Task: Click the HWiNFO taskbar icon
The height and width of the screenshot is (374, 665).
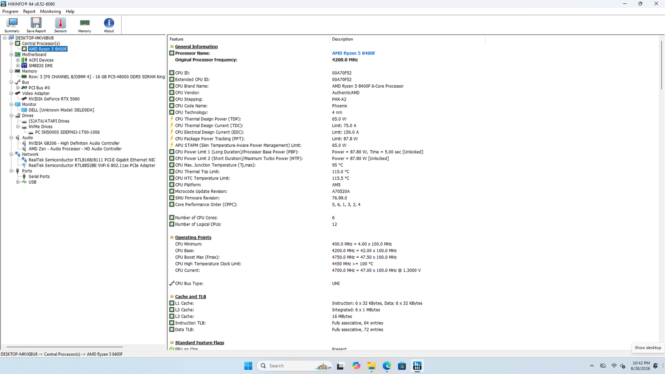Action: (x=417, y=366)
